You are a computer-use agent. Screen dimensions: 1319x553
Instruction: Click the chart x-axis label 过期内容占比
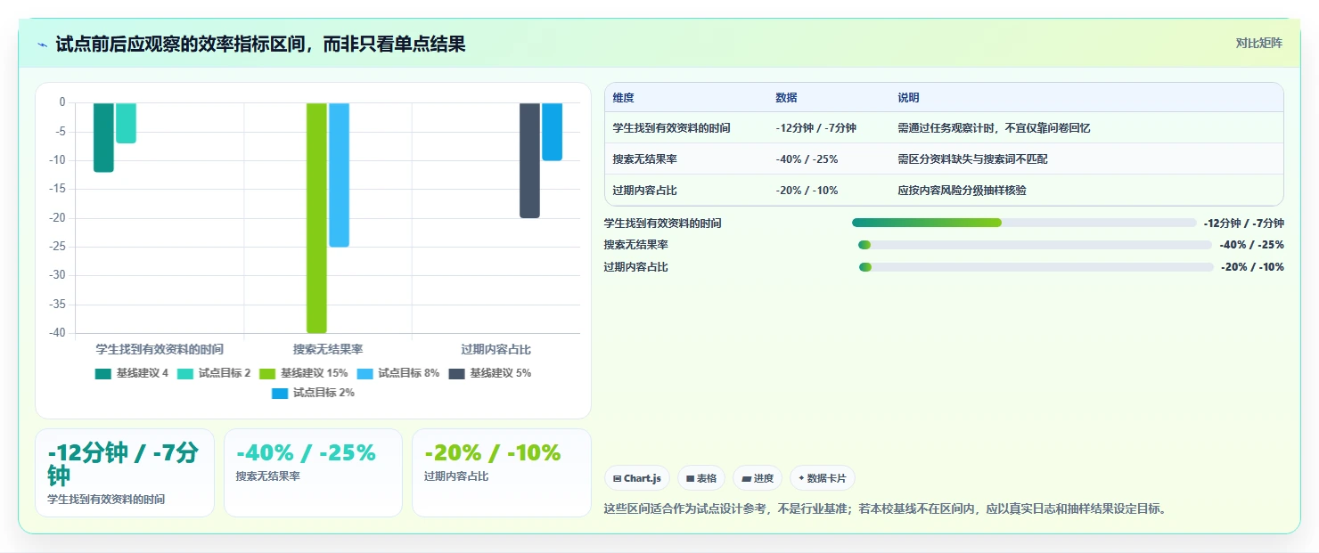coord(496,349)
